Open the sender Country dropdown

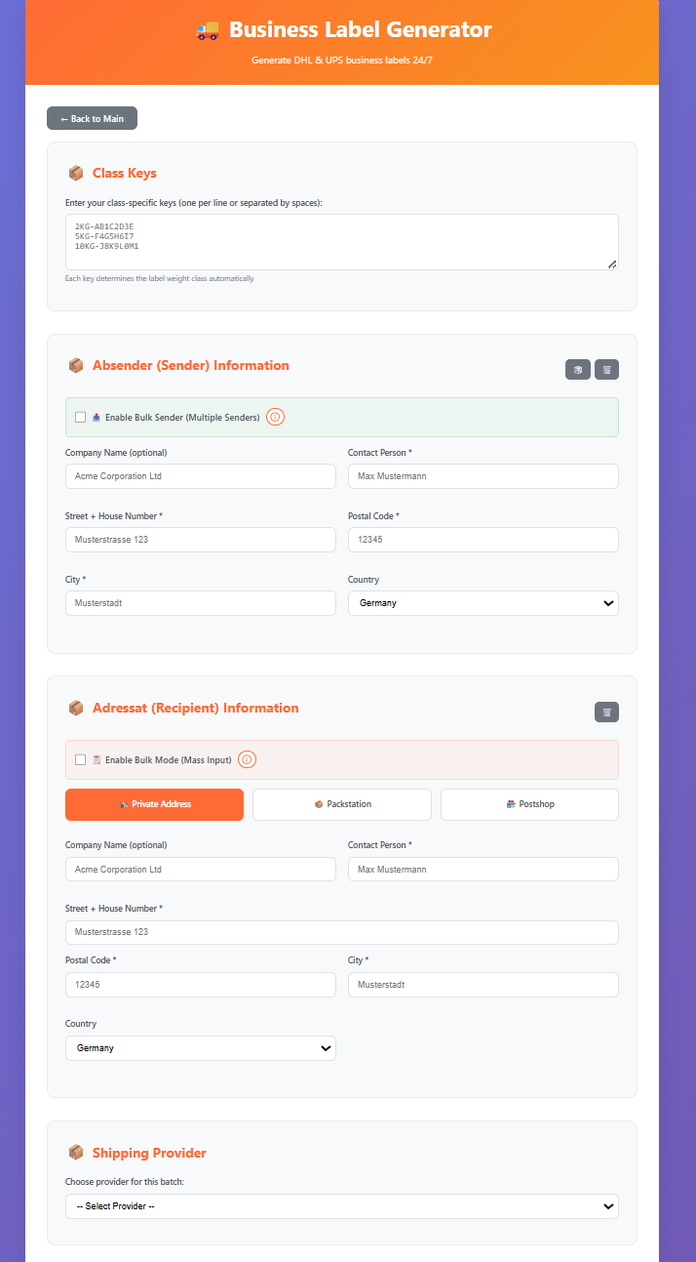tap(483, 603)
